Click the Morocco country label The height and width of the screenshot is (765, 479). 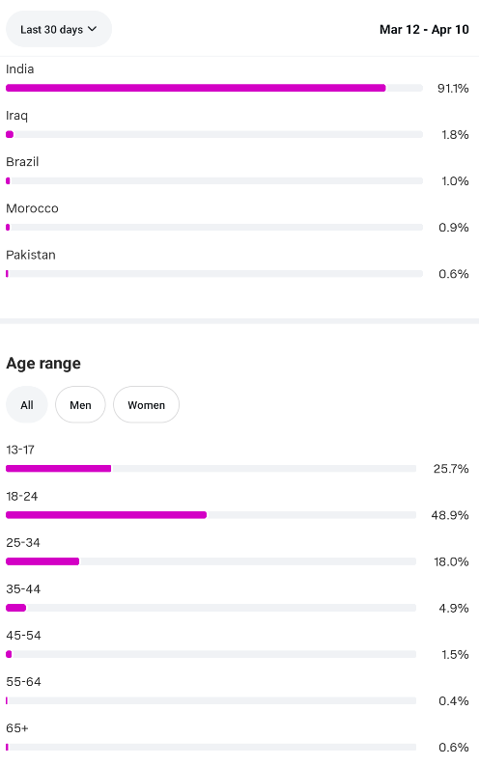(32, 208)
